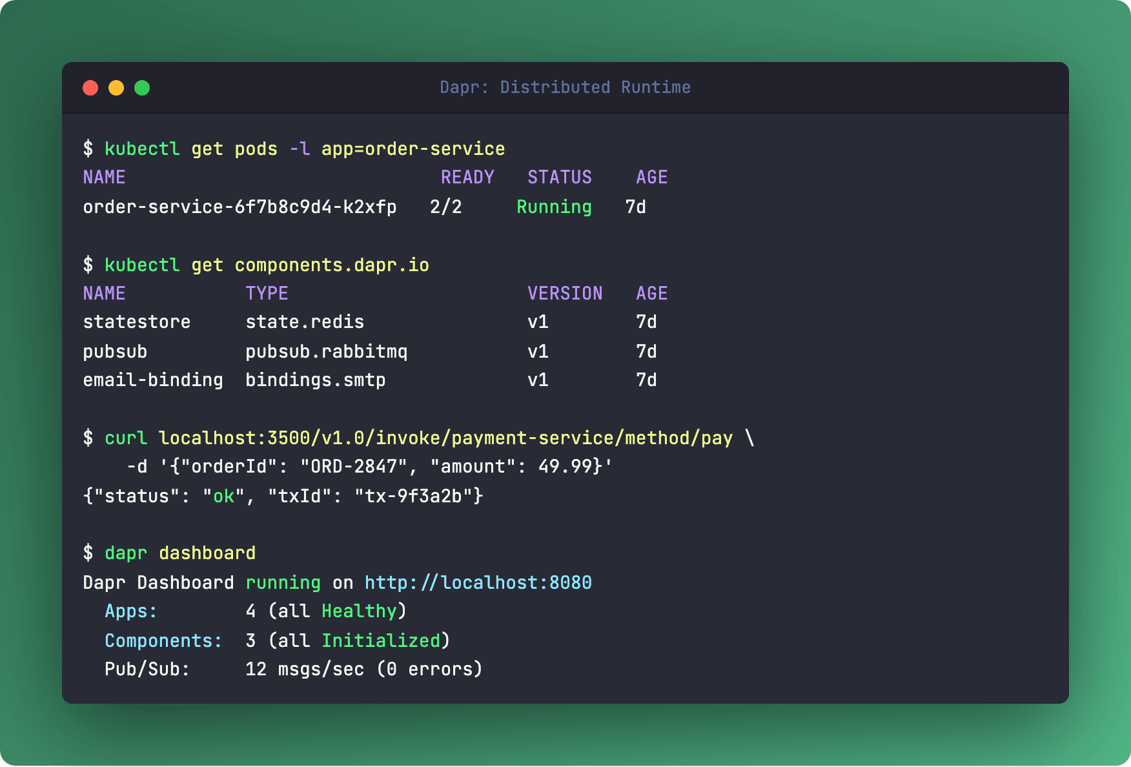Click the READY column header
Screen dimensions: 1131x767
pos(467,177)
